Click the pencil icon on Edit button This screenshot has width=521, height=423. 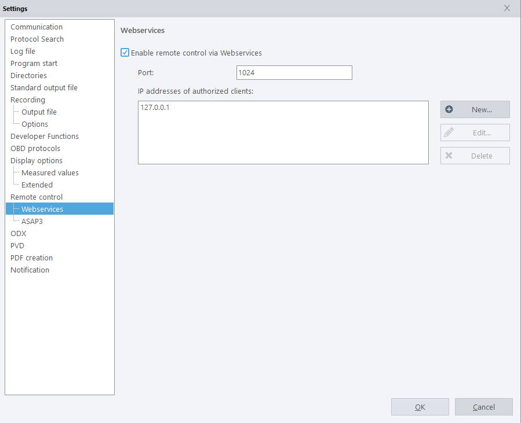pyautogui.click(x=449, y=133)
